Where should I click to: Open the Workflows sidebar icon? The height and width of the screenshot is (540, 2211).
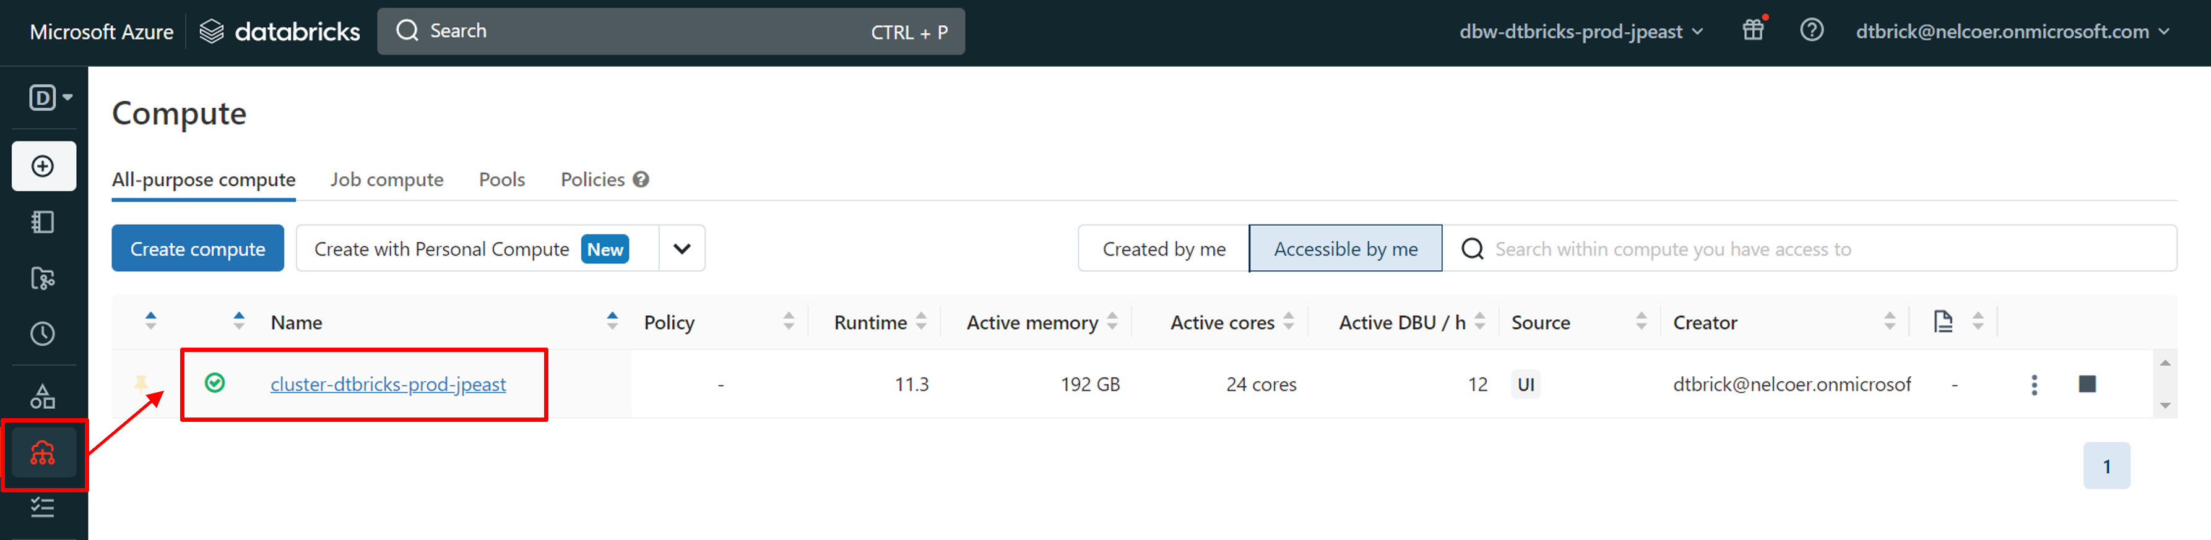pyautogui.click(x=43, y=507)
